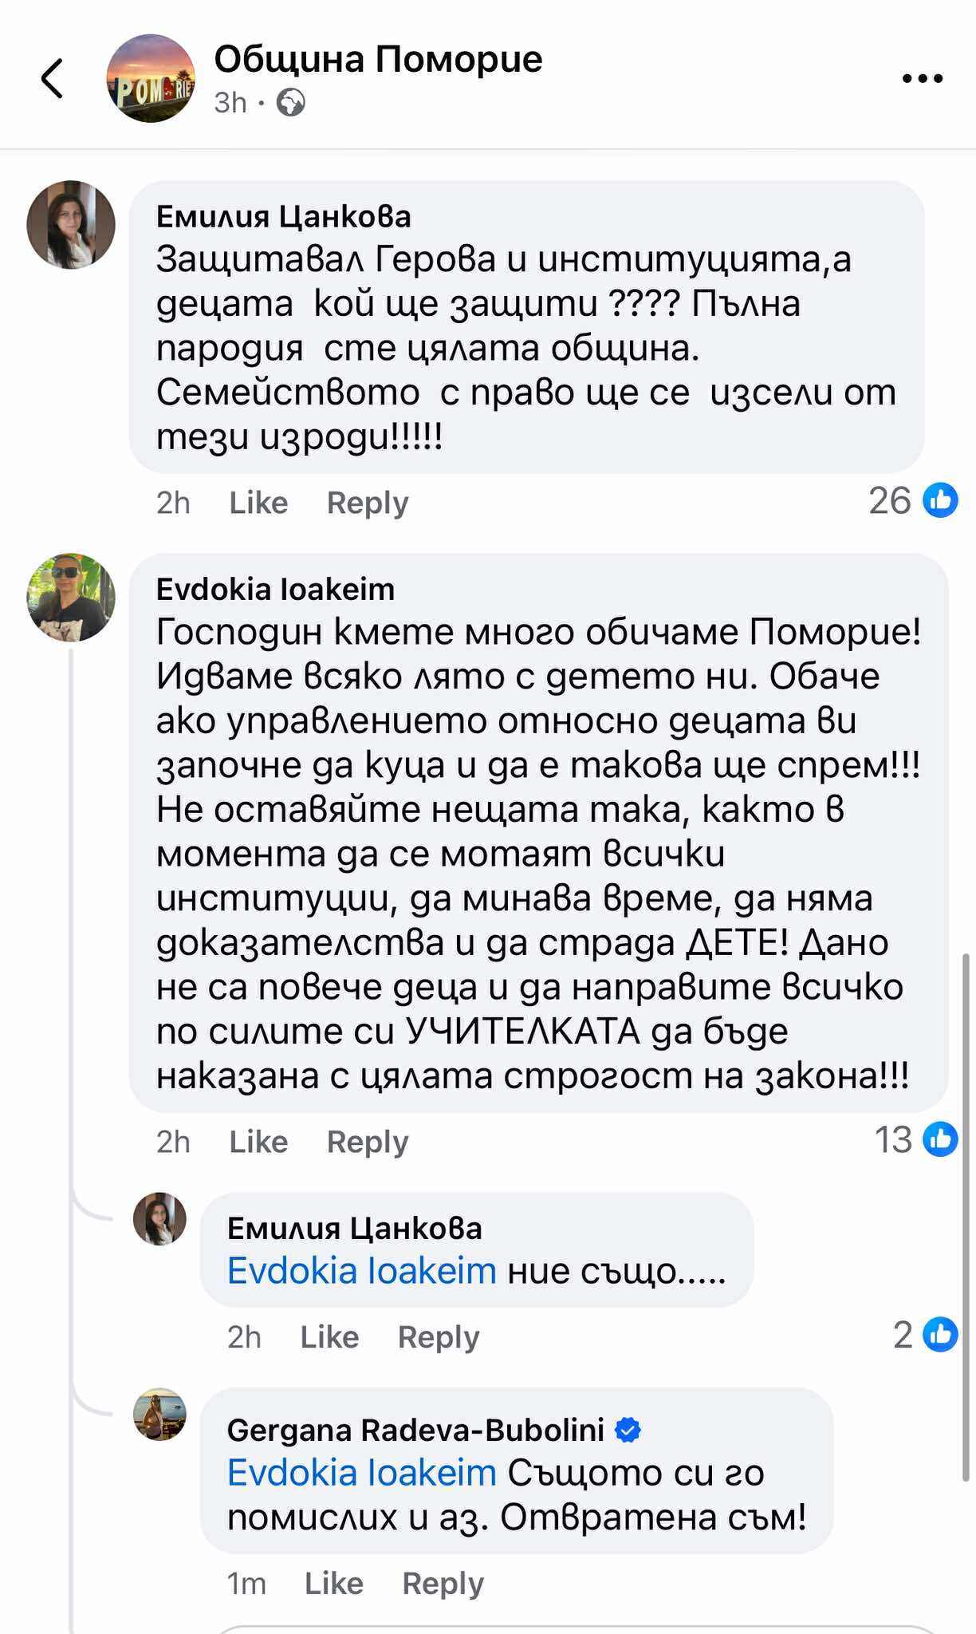This screenshot has height=1634, width=976.
Task: Click the like reaction icon showing 13
Action: 940,1139
